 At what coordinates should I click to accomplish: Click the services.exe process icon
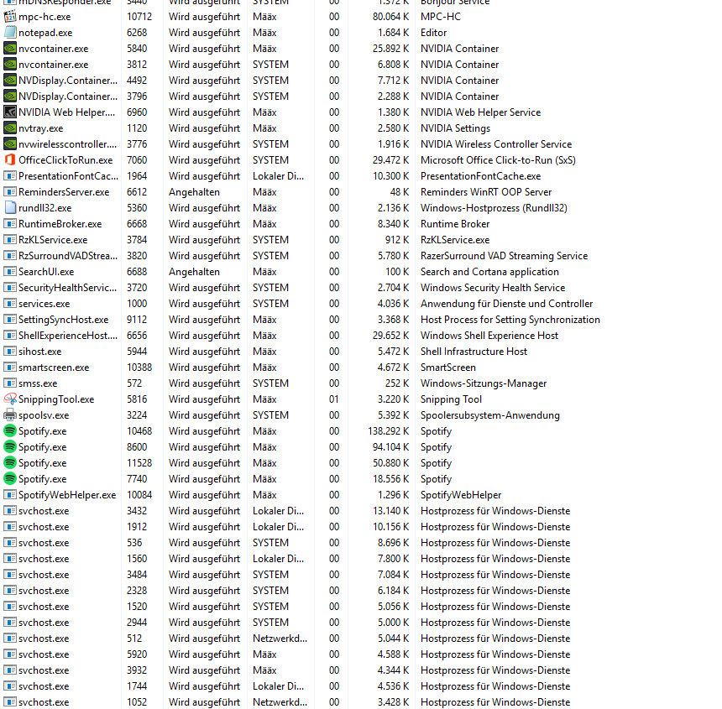pos(10,304)
